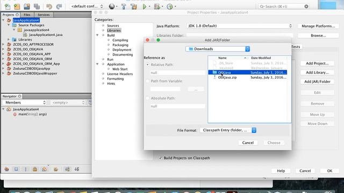
Task: Click the globe browser icon in toolbar
Action: click(112, 6)
